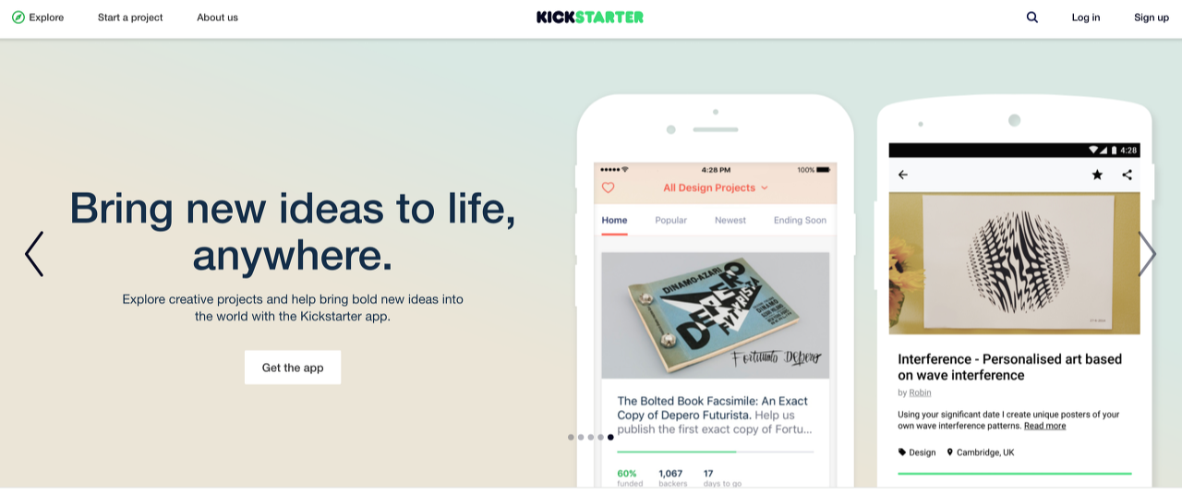Open the Start a project menu item
Image resolution: width=1182 pixels, height=495 pixels.
click(130, 17)
